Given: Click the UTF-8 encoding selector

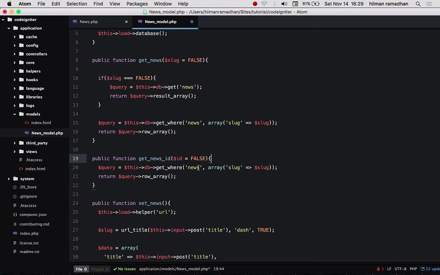Looking at the screenshot, I should [x=400, y=269].
